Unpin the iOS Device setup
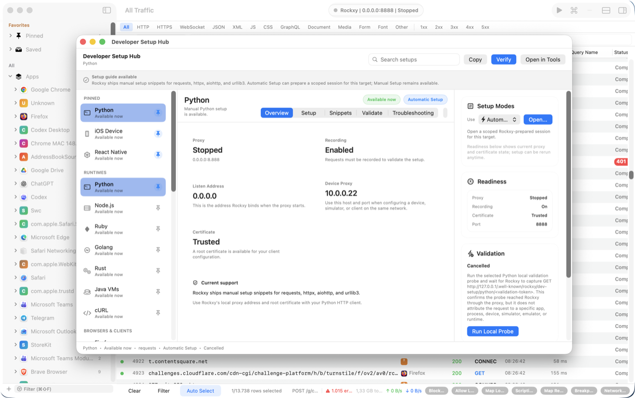Viewport: 635px width, 398px height. pos(158,134)
